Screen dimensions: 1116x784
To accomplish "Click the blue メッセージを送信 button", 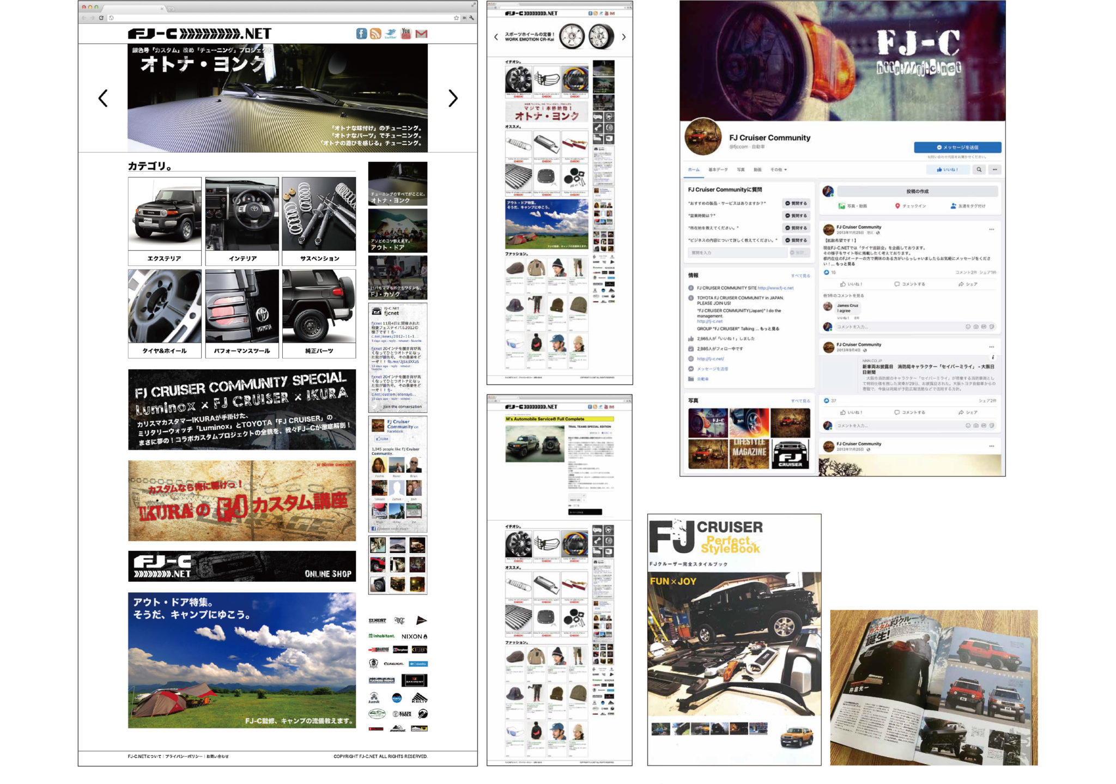I will tap(957, 147).
